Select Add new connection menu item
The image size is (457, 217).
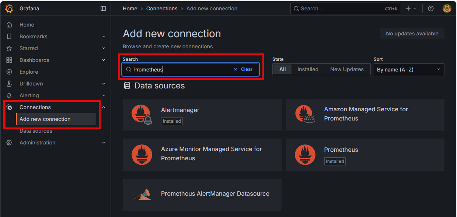[56, 119]
